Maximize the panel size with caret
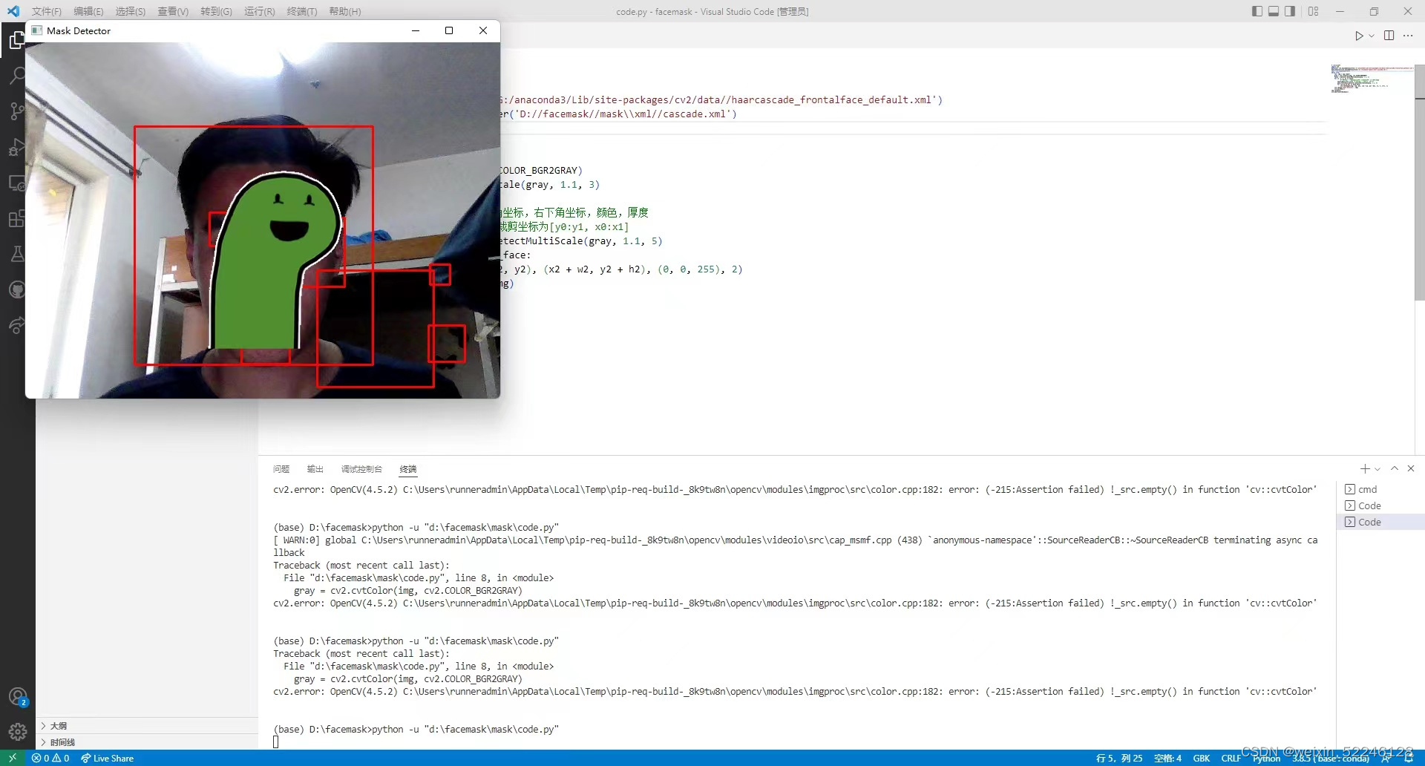1425x766 pixels. pos(1395,468)
